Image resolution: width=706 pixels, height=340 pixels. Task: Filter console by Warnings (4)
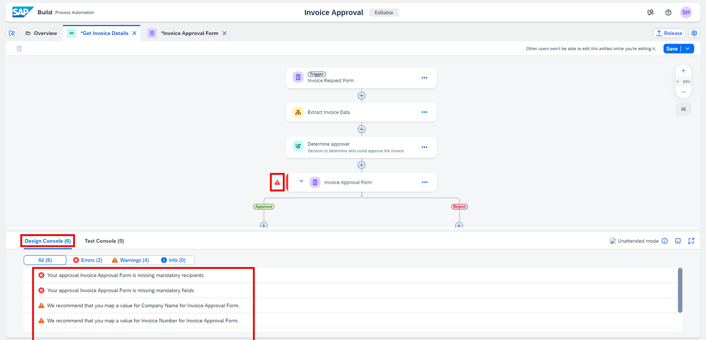pyautogui.click(x=130, y=260)
